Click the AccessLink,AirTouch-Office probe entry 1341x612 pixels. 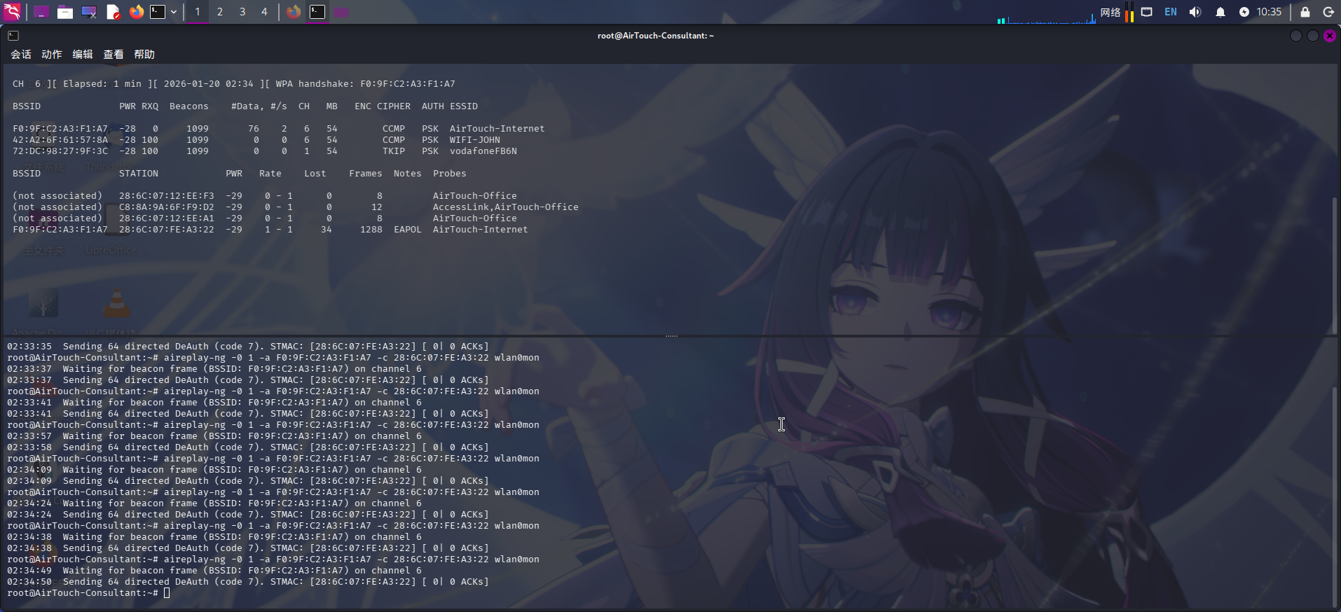pyautogui.click(x=506, y=207)
